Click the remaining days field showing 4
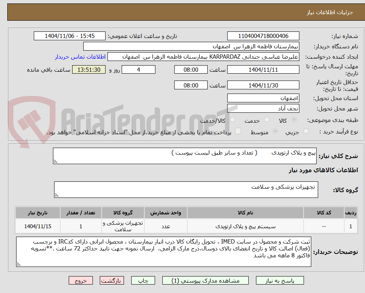 (x=139, y=69)
